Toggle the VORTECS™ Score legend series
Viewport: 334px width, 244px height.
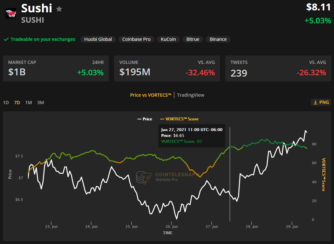pyautogui.click(x=179, y=119)
